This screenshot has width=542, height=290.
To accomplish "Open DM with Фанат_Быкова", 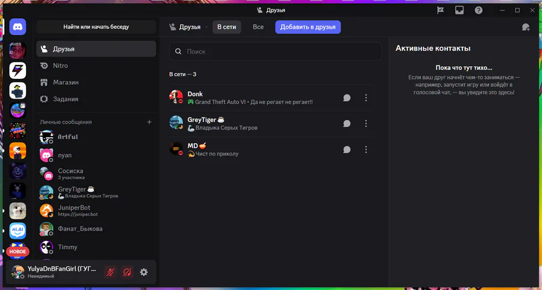I will coord(96,229).
